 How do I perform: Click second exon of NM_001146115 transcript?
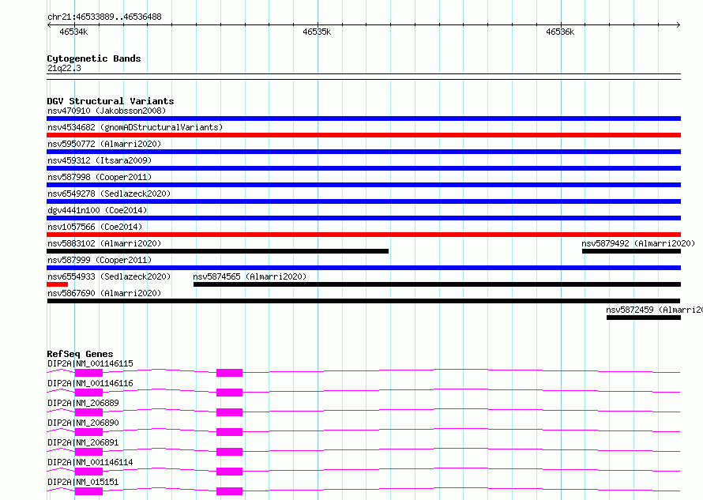point(230,373)
